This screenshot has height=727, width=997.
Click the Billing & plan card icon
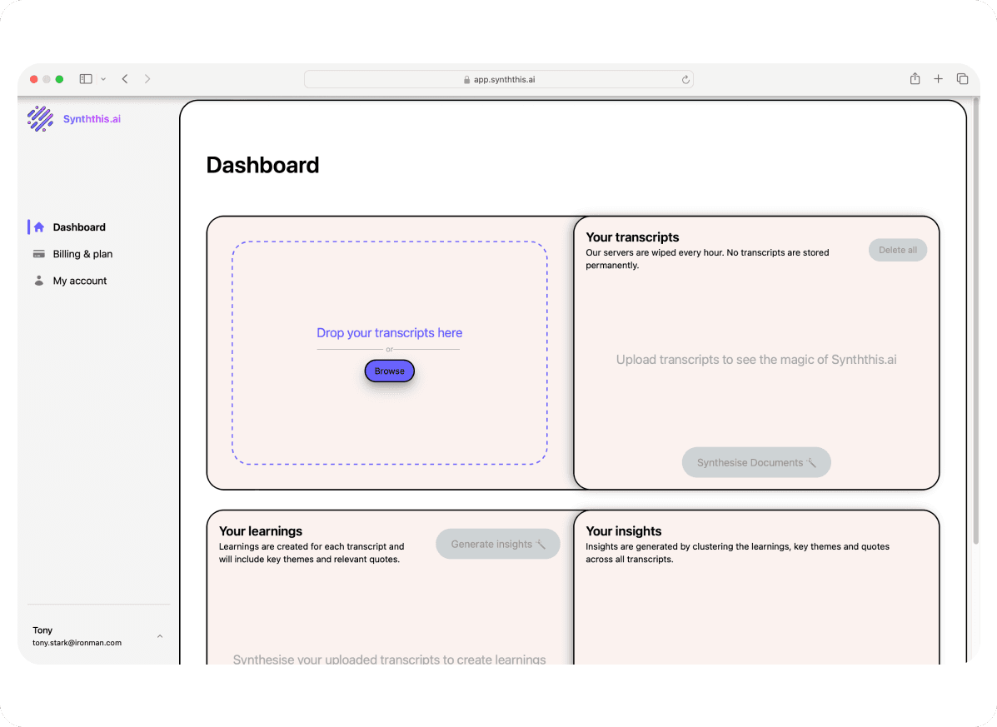click(38, 254)
